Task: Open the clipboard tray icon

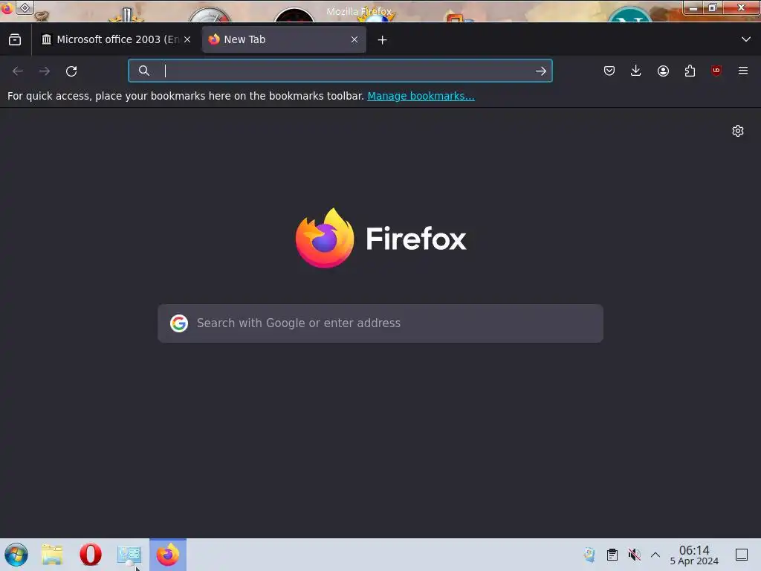Action: [x=612, y=555]
